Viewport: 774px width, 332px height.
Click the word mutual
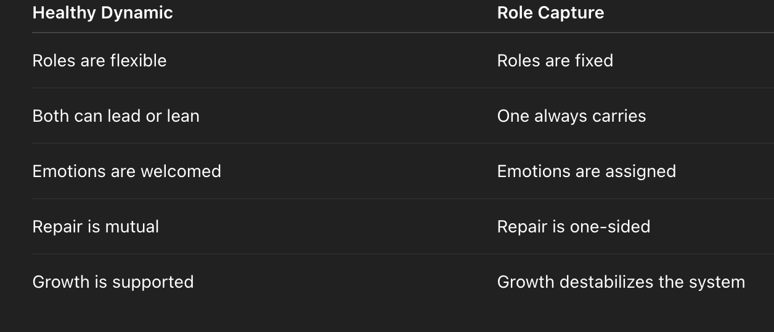(x=132, y=226)
